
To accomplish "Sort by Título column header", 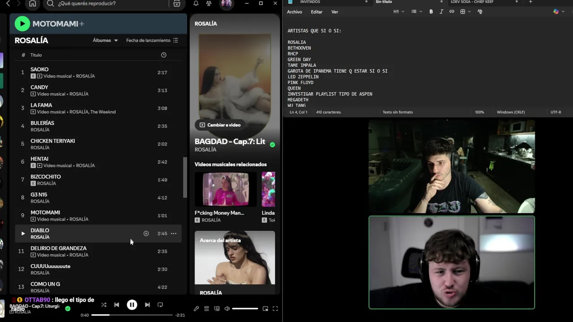I will point(36,55).
